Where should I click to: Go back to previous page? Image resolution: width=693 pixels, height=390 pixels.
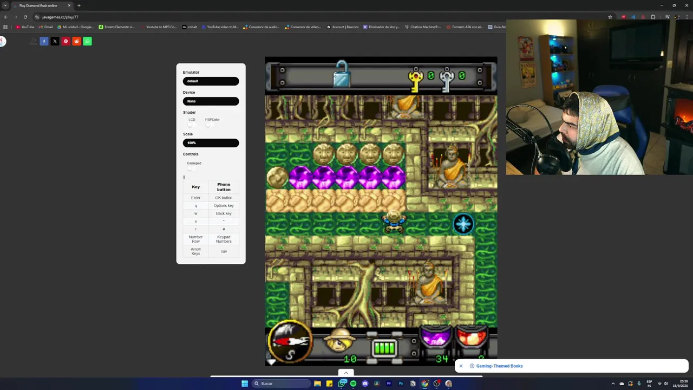[x=6, y=17]
